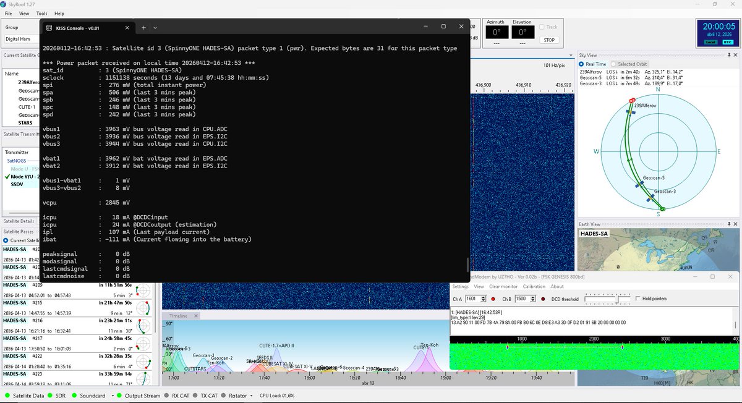Click pass #216 sky-track icon
The image size is (742, 403).
(143, 325)
